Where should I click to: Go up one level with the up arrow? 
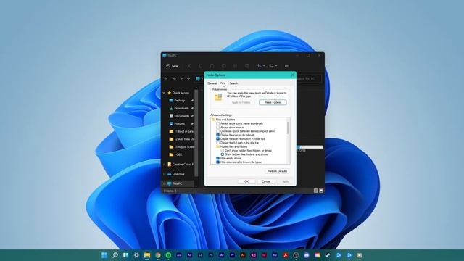click(x=188, y=79)
